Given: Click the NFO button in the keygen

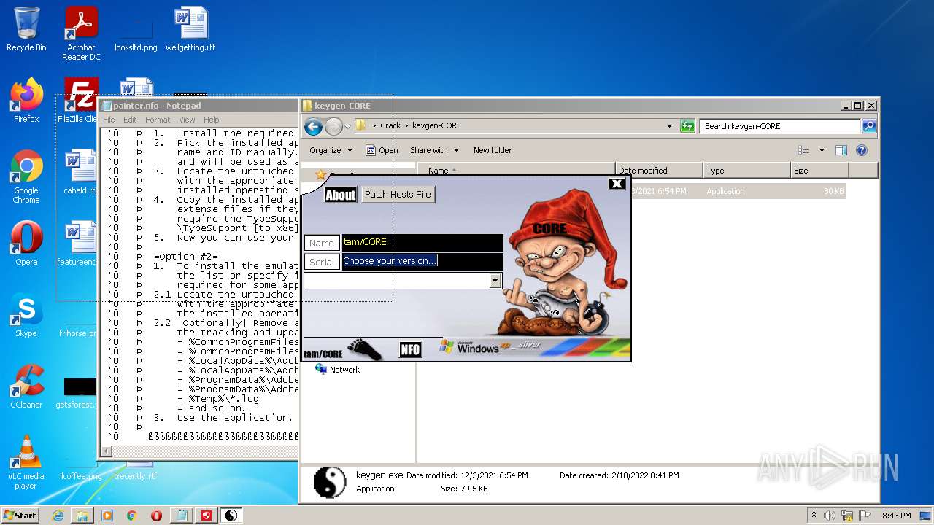Looking at the screenshot, I should (x=410, y=350).
